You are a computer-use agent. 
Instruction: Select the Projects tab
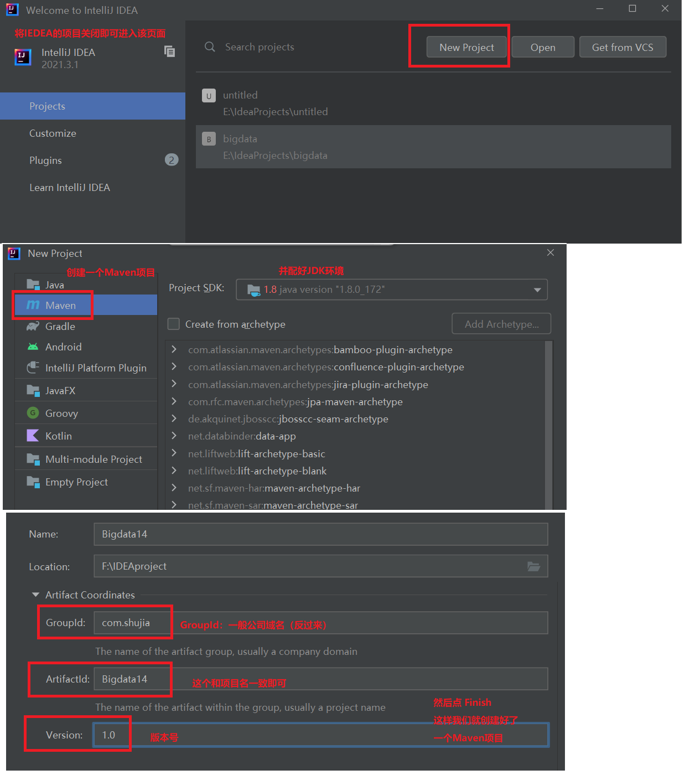pyautogui.click(x=92, y=106)
